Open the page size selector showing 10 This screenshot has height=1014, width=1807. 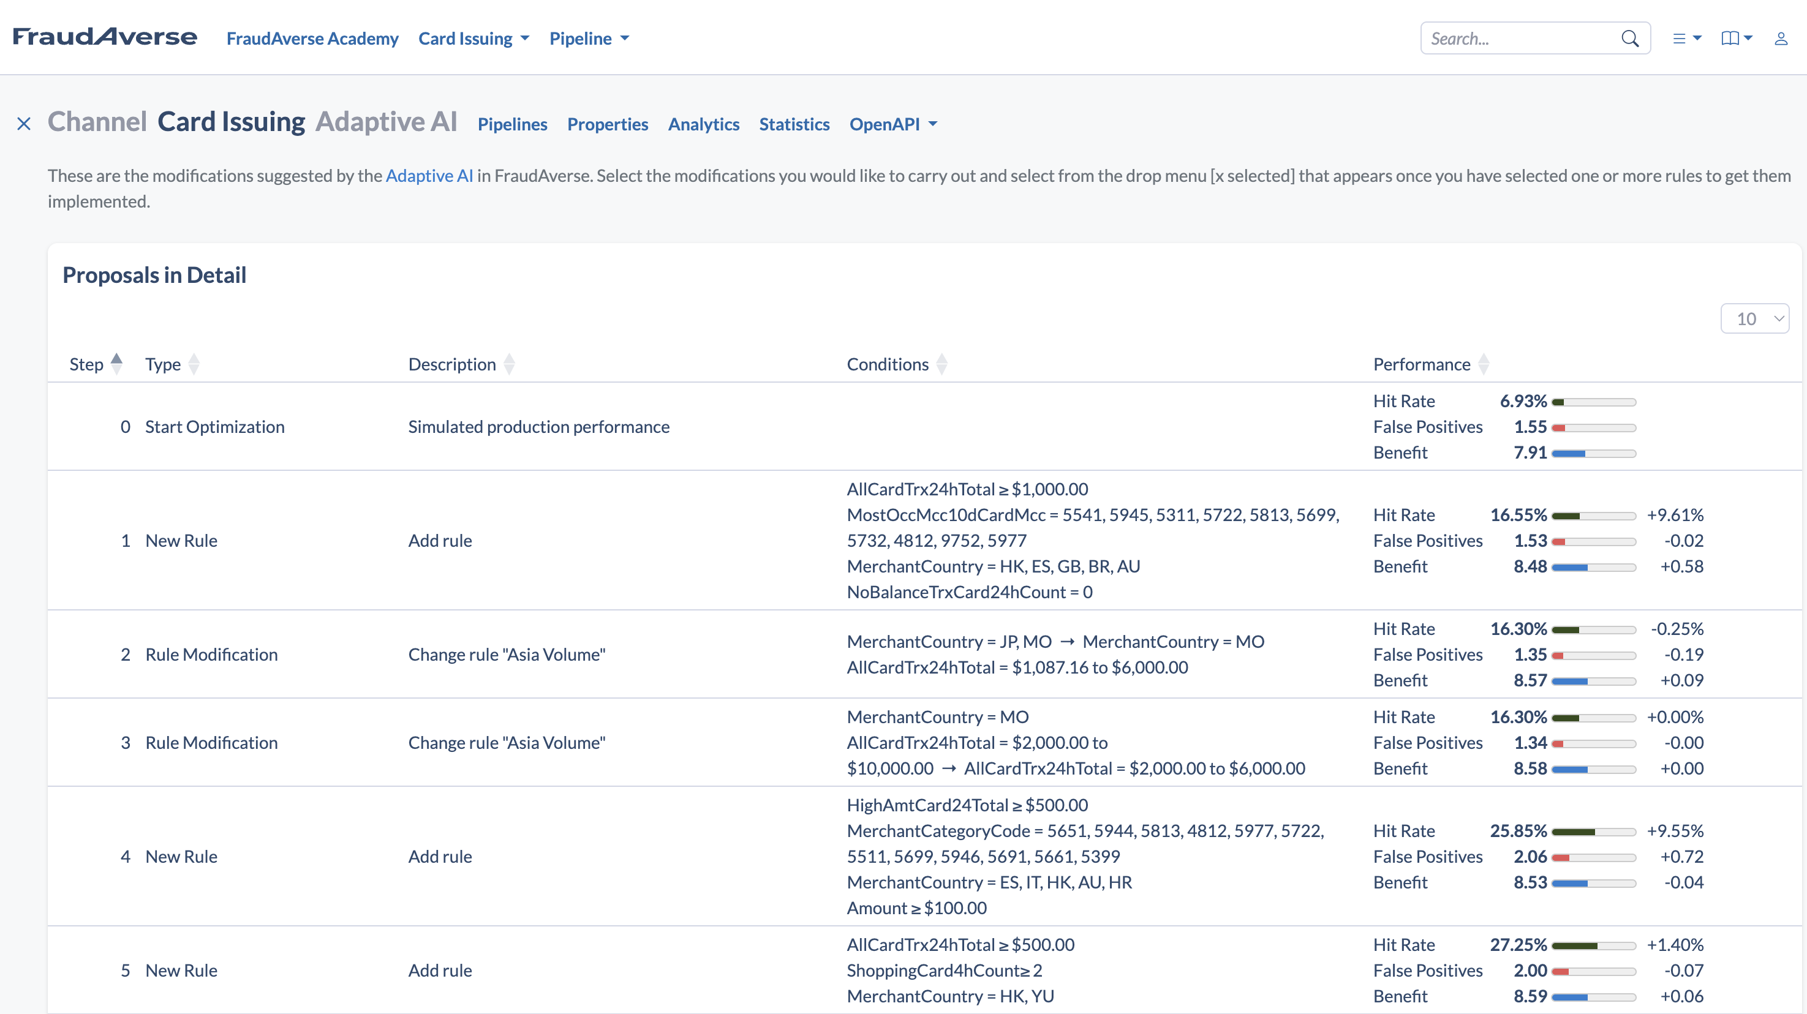tap(1754, 319)
